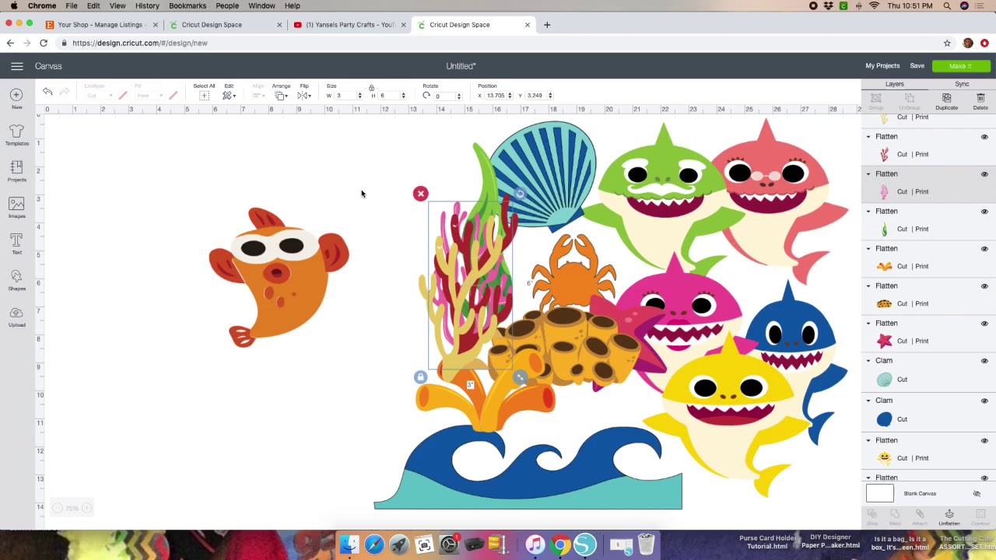This screenshot has width=996, height=560.
Task: Open Spotlight search in the menu bar
Action: pyautogui.click(x=947, y=6)
